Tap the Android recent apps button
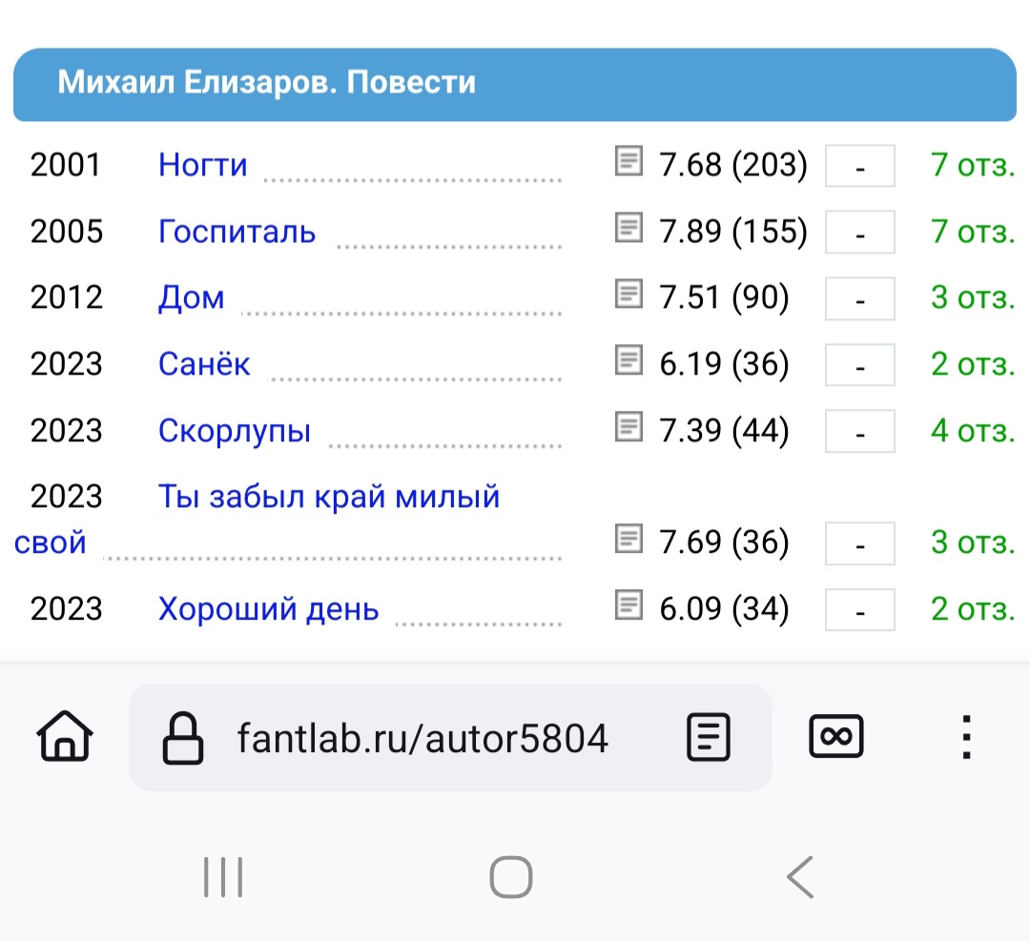 222,877
